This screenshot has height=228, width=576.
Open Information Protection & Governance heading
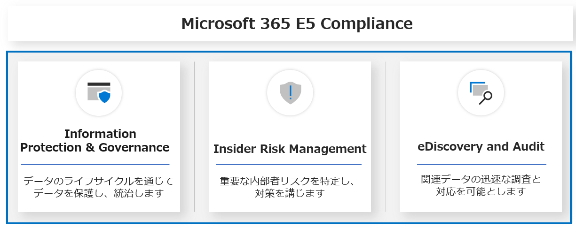95,140
